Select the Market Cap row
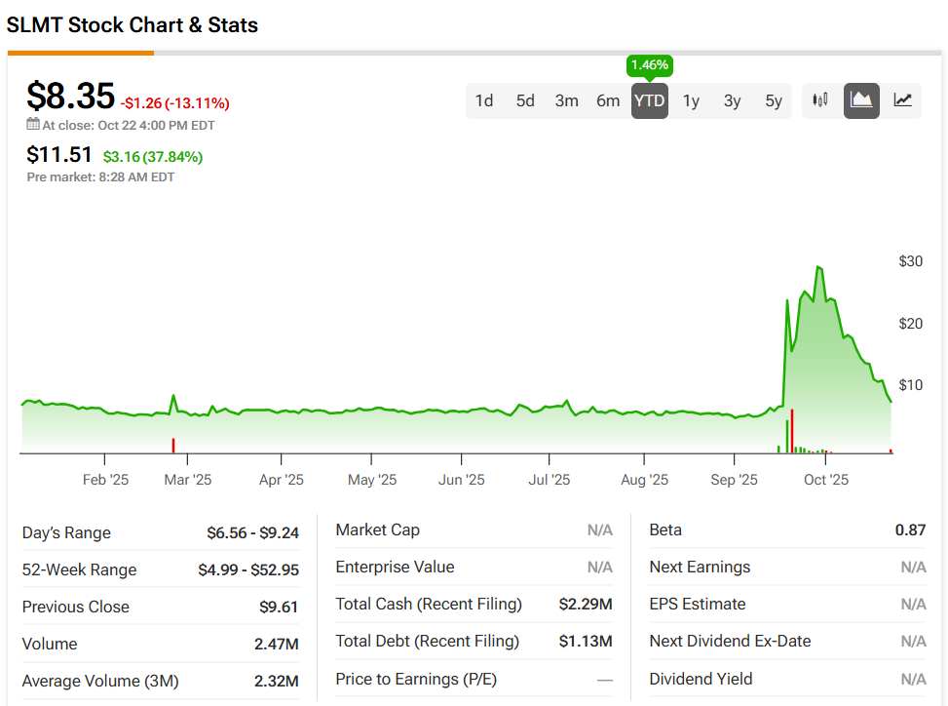948x706 pixels. pos(474,530)
